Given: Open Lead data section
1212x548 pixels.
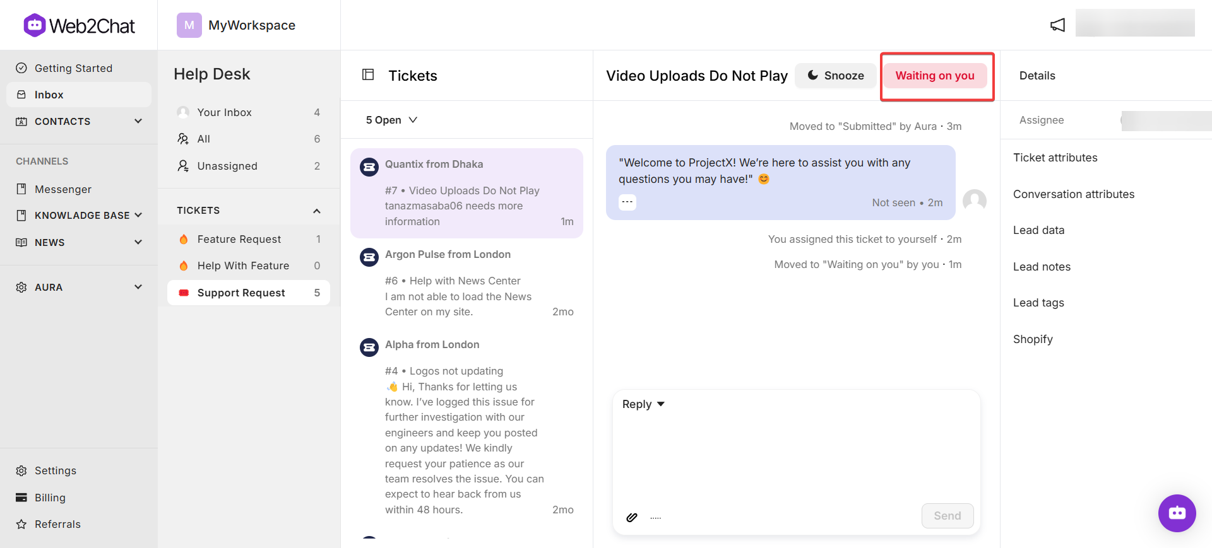Looking at the screenshot, I should [1038, 230].
